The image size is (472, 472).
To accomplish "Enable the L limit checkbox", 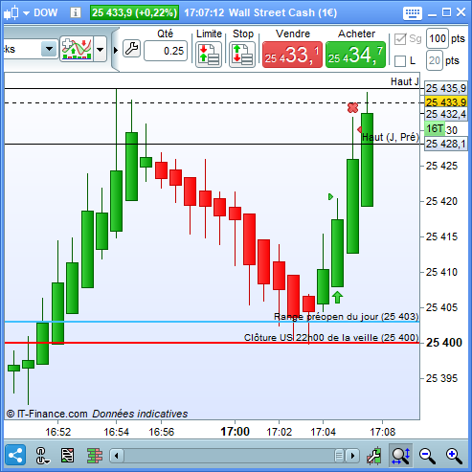I will pyautogui.click(x=400, y=61).
